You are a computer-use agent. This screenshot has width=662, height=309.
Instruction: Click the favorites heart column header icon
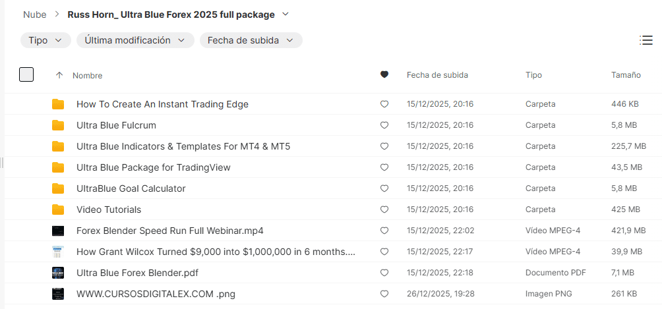click(384, 75)
